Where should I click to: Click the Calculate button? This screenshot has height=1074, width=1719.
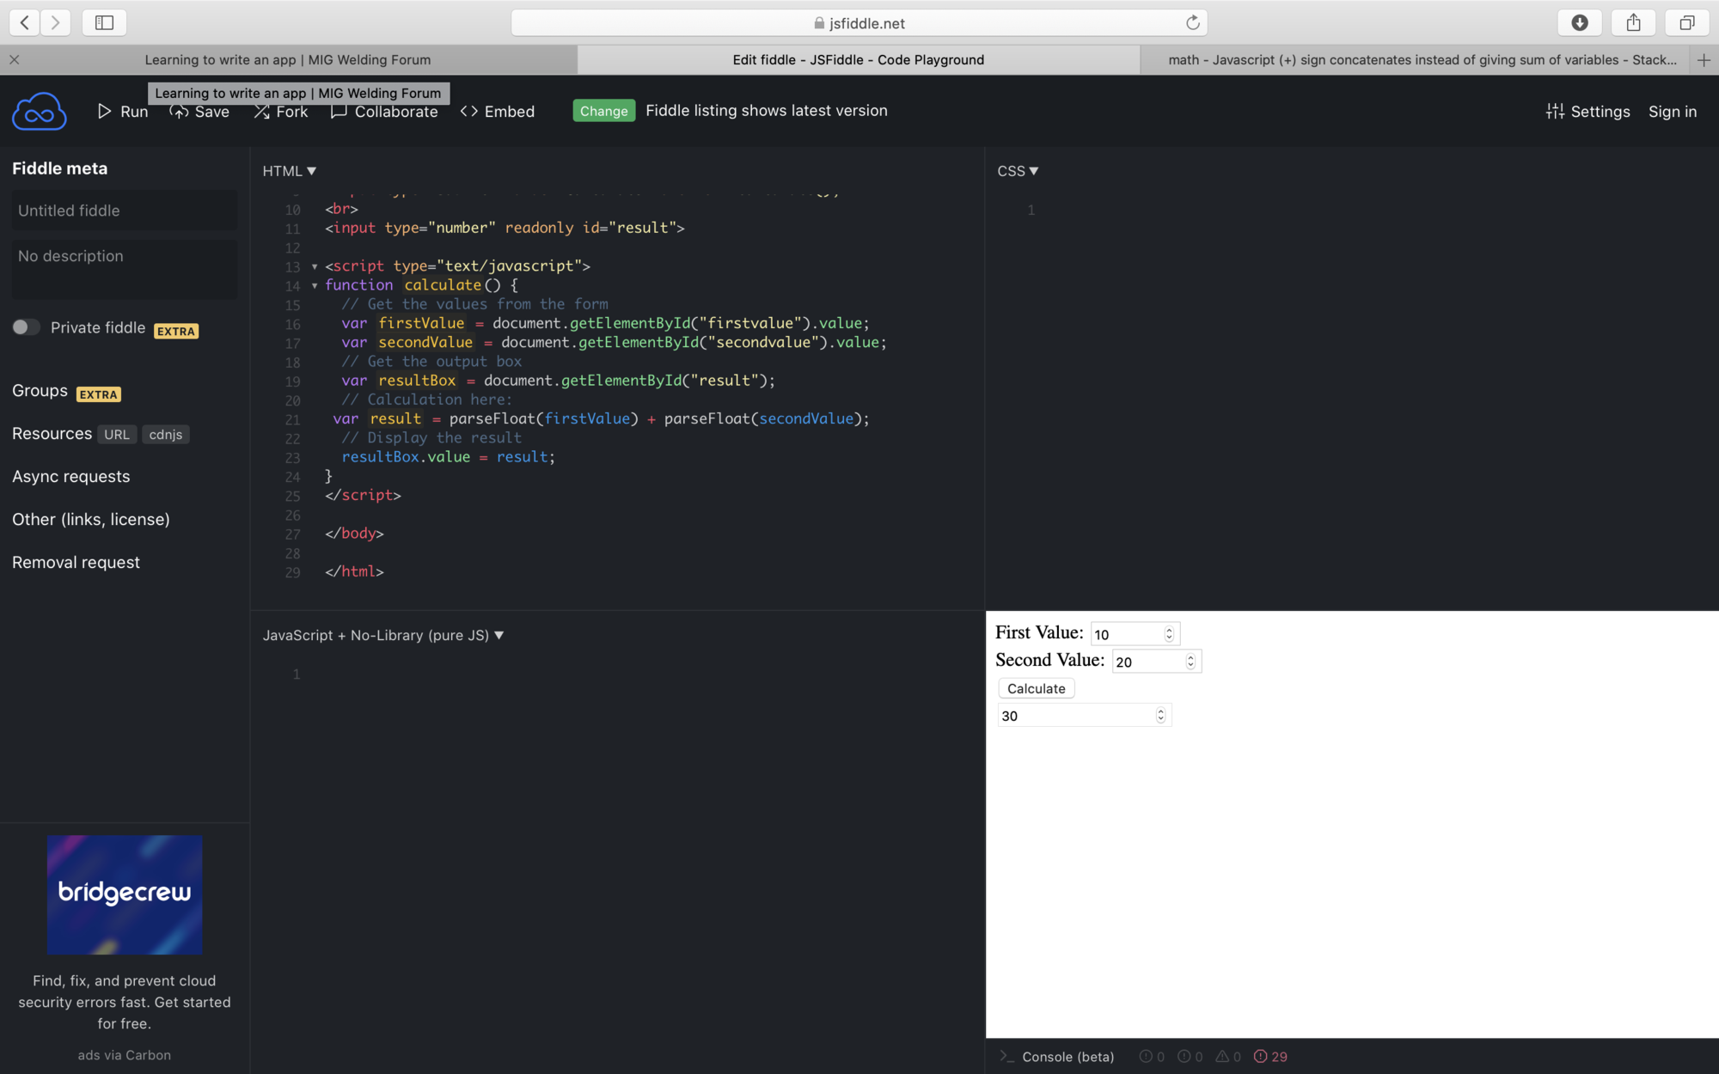[1037, 688]
